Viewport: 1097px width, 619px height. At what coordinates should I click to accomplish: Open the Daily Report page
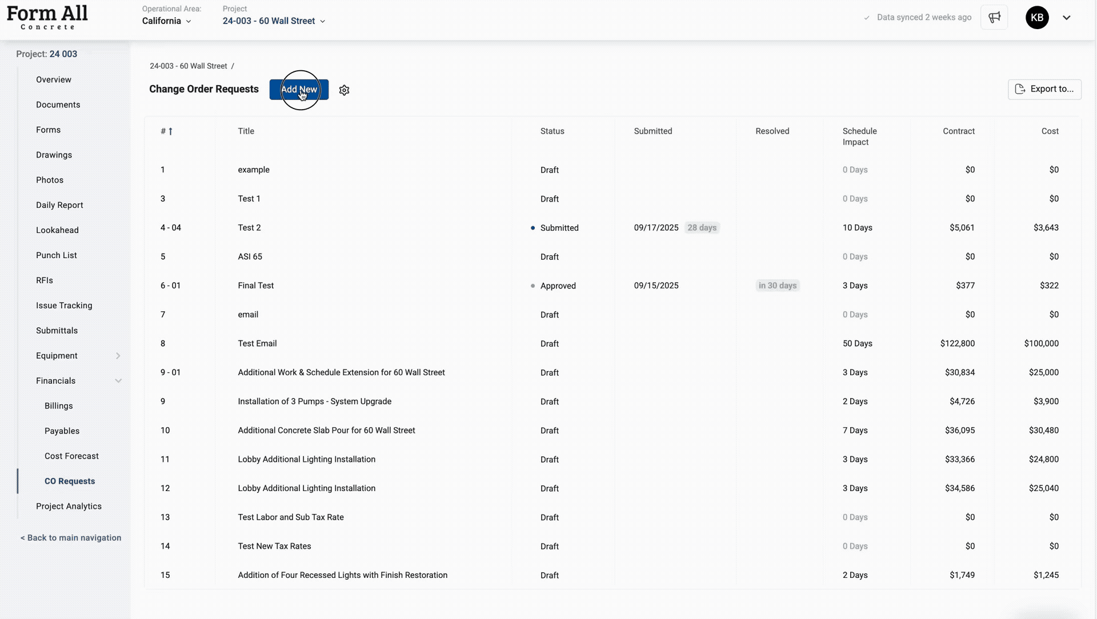coord(59,205)
